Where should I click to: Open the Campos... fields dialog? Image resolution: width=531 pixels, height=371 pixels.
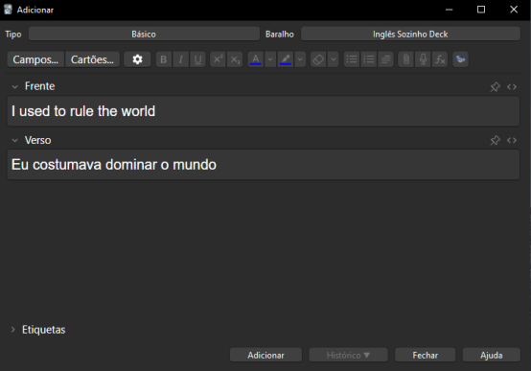35,59
